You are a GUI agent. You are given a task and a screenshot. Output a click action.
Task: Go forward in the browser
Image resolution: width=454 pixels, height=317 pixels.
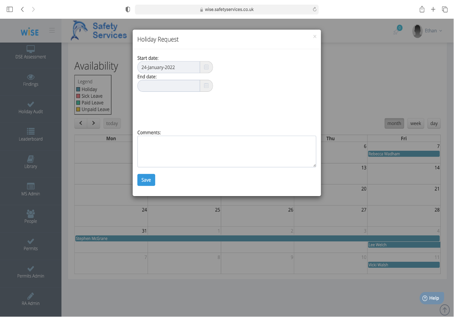[33, 9]
